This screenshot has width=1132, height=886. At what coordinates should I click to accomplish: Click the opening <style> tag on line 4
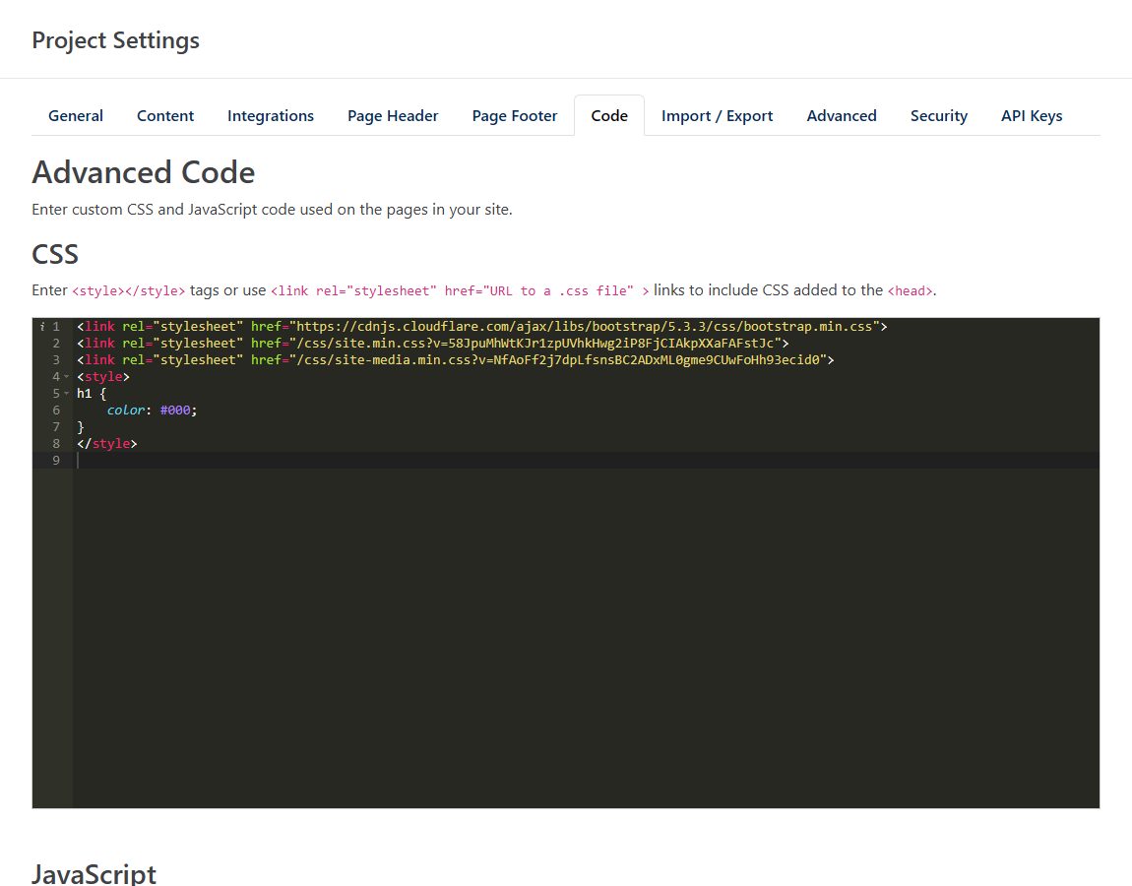(103, 377)
